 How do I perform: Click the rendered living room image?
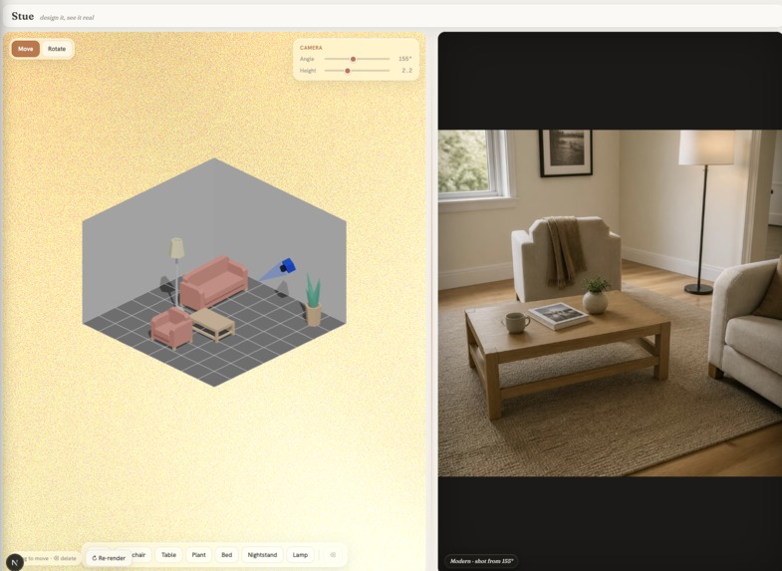pos(610,303)
